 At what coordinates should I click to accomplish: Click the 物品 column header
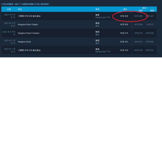click(20, 9)
